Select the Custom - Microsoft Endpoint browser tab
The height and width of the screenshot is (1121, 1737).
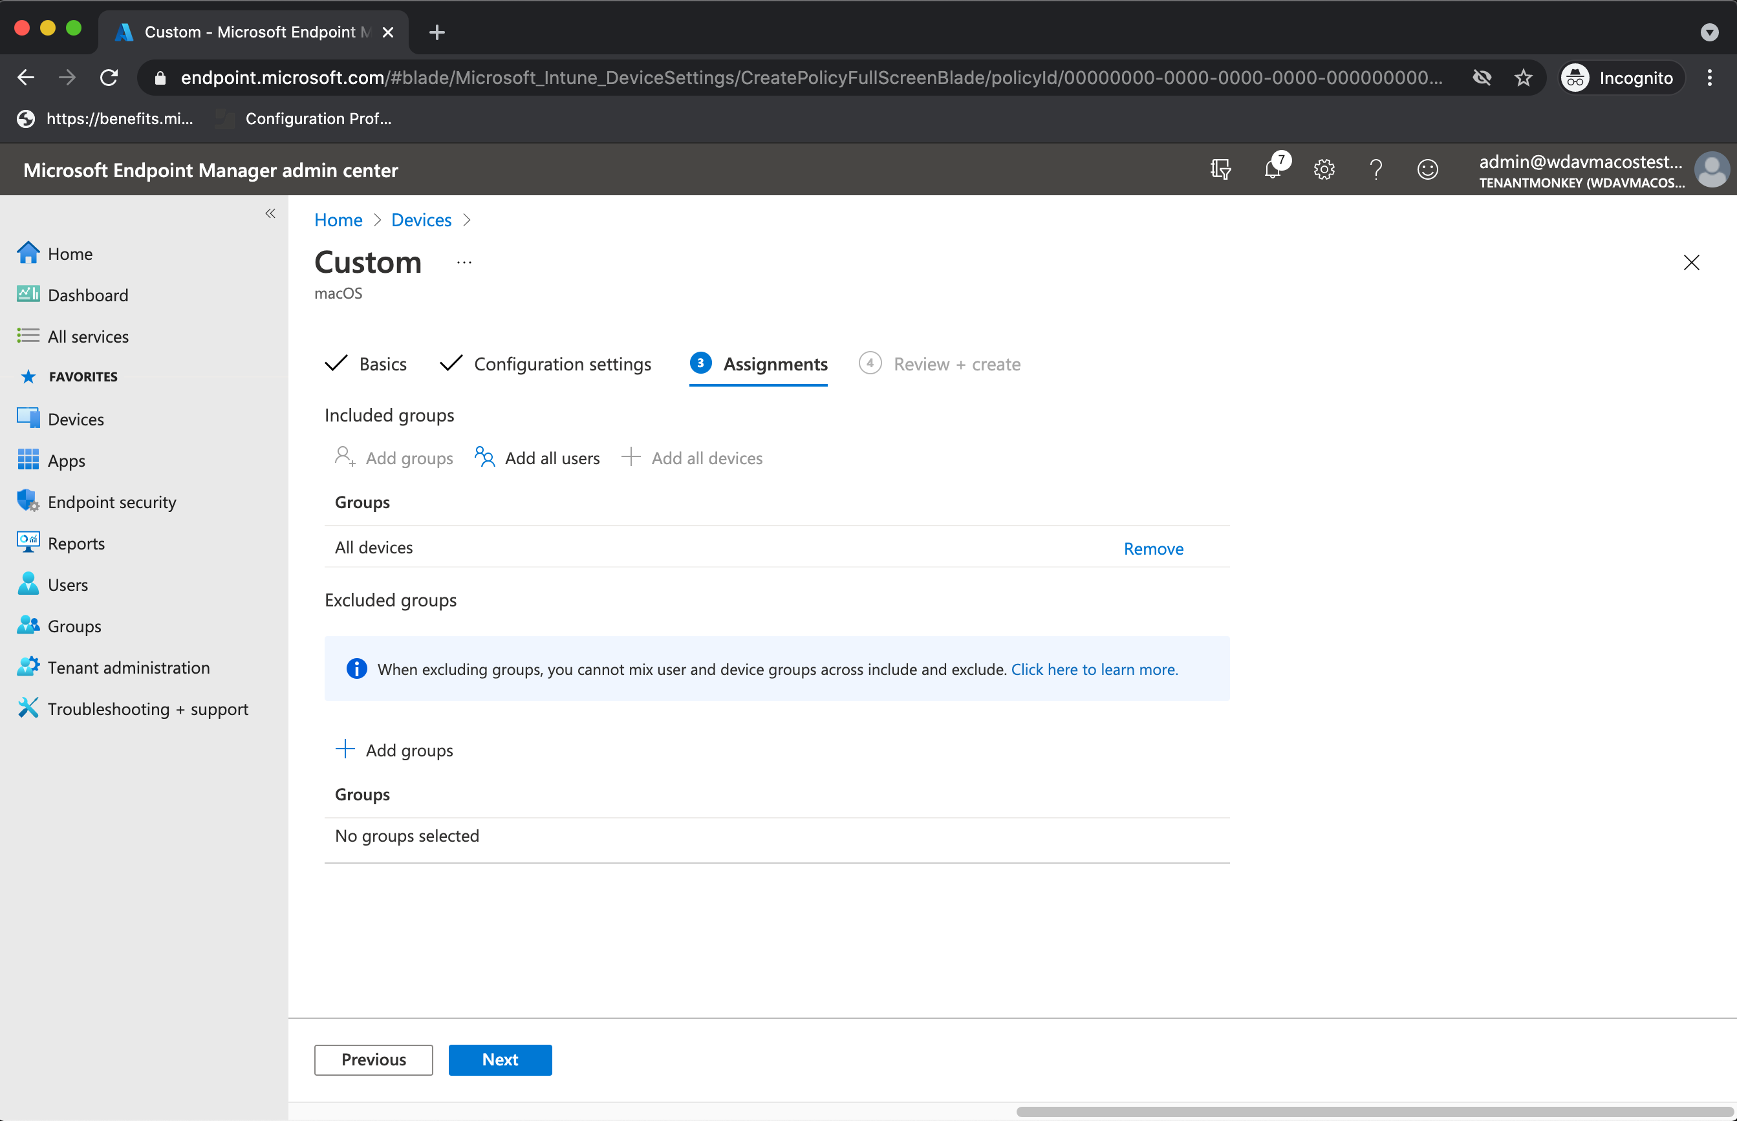tap(253, 32)
